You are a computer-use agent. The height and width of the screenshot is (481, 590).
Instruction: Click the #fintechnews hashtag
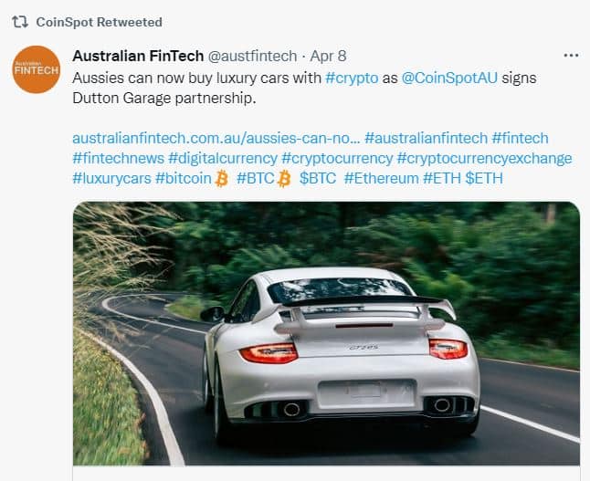point(119,158)
